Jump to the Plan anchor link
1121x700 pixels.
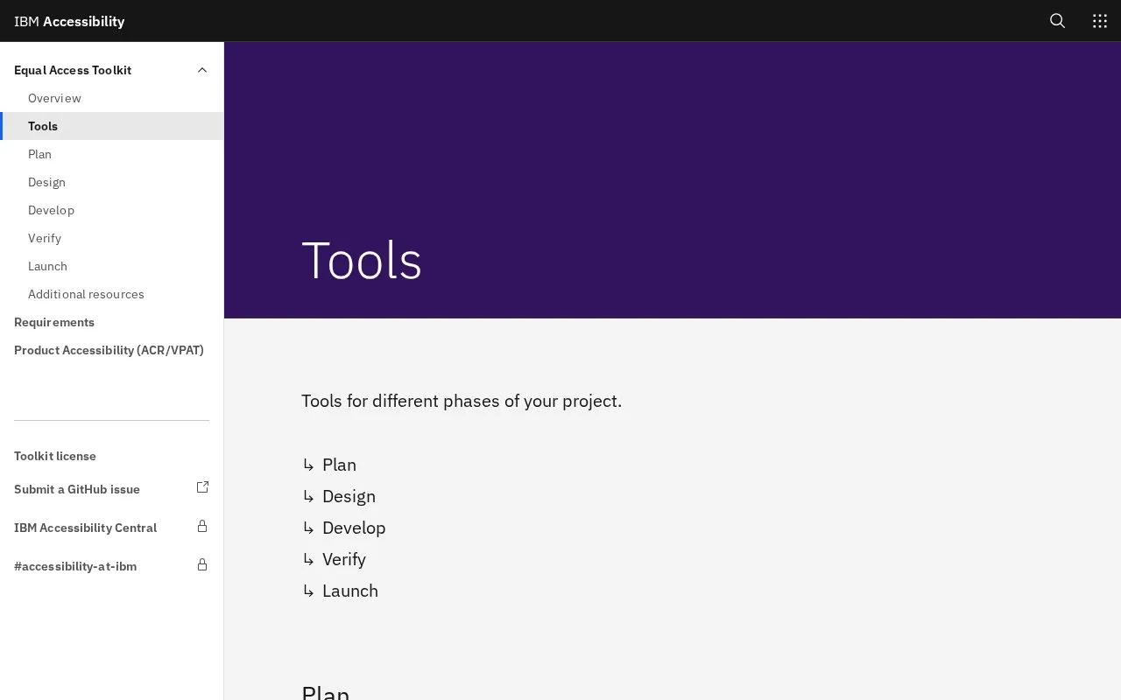coord(339,465)
